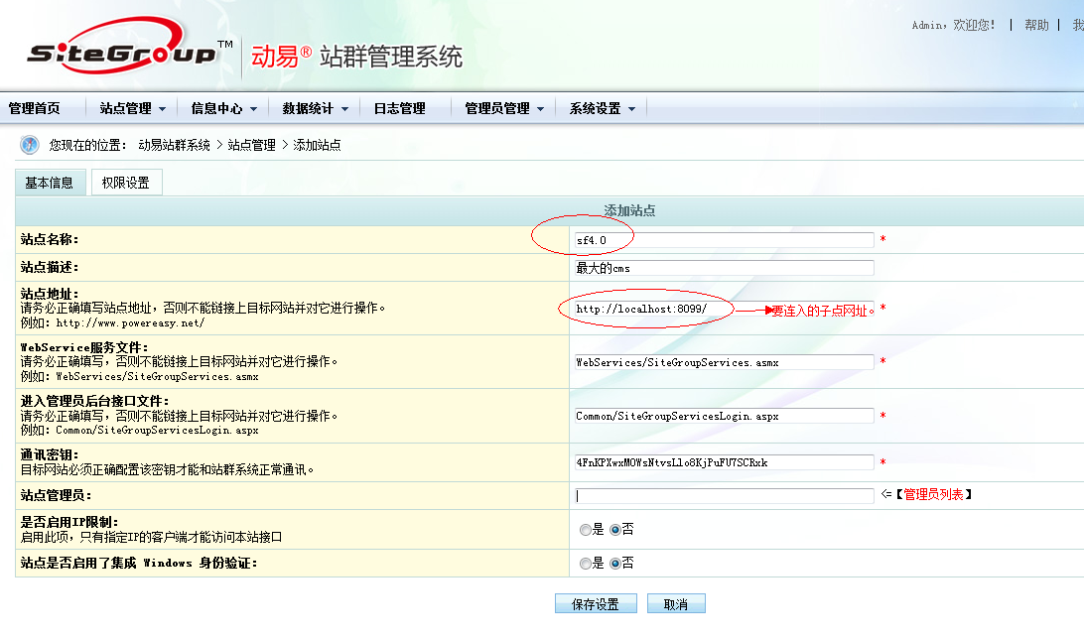This screenshot has width=1084, height=640.
Task: Select 是 for IP restriction
Action: click(585, 530)
